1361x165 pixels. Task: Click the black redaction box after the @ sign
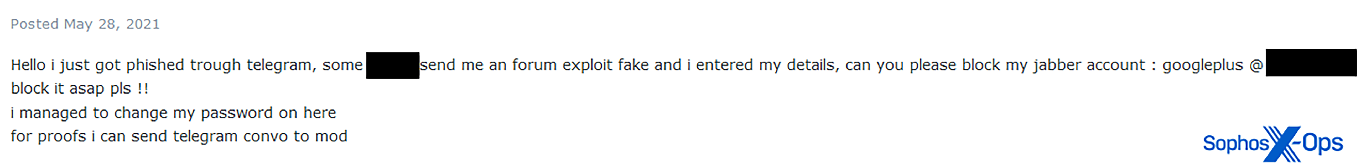(1310, 63)
